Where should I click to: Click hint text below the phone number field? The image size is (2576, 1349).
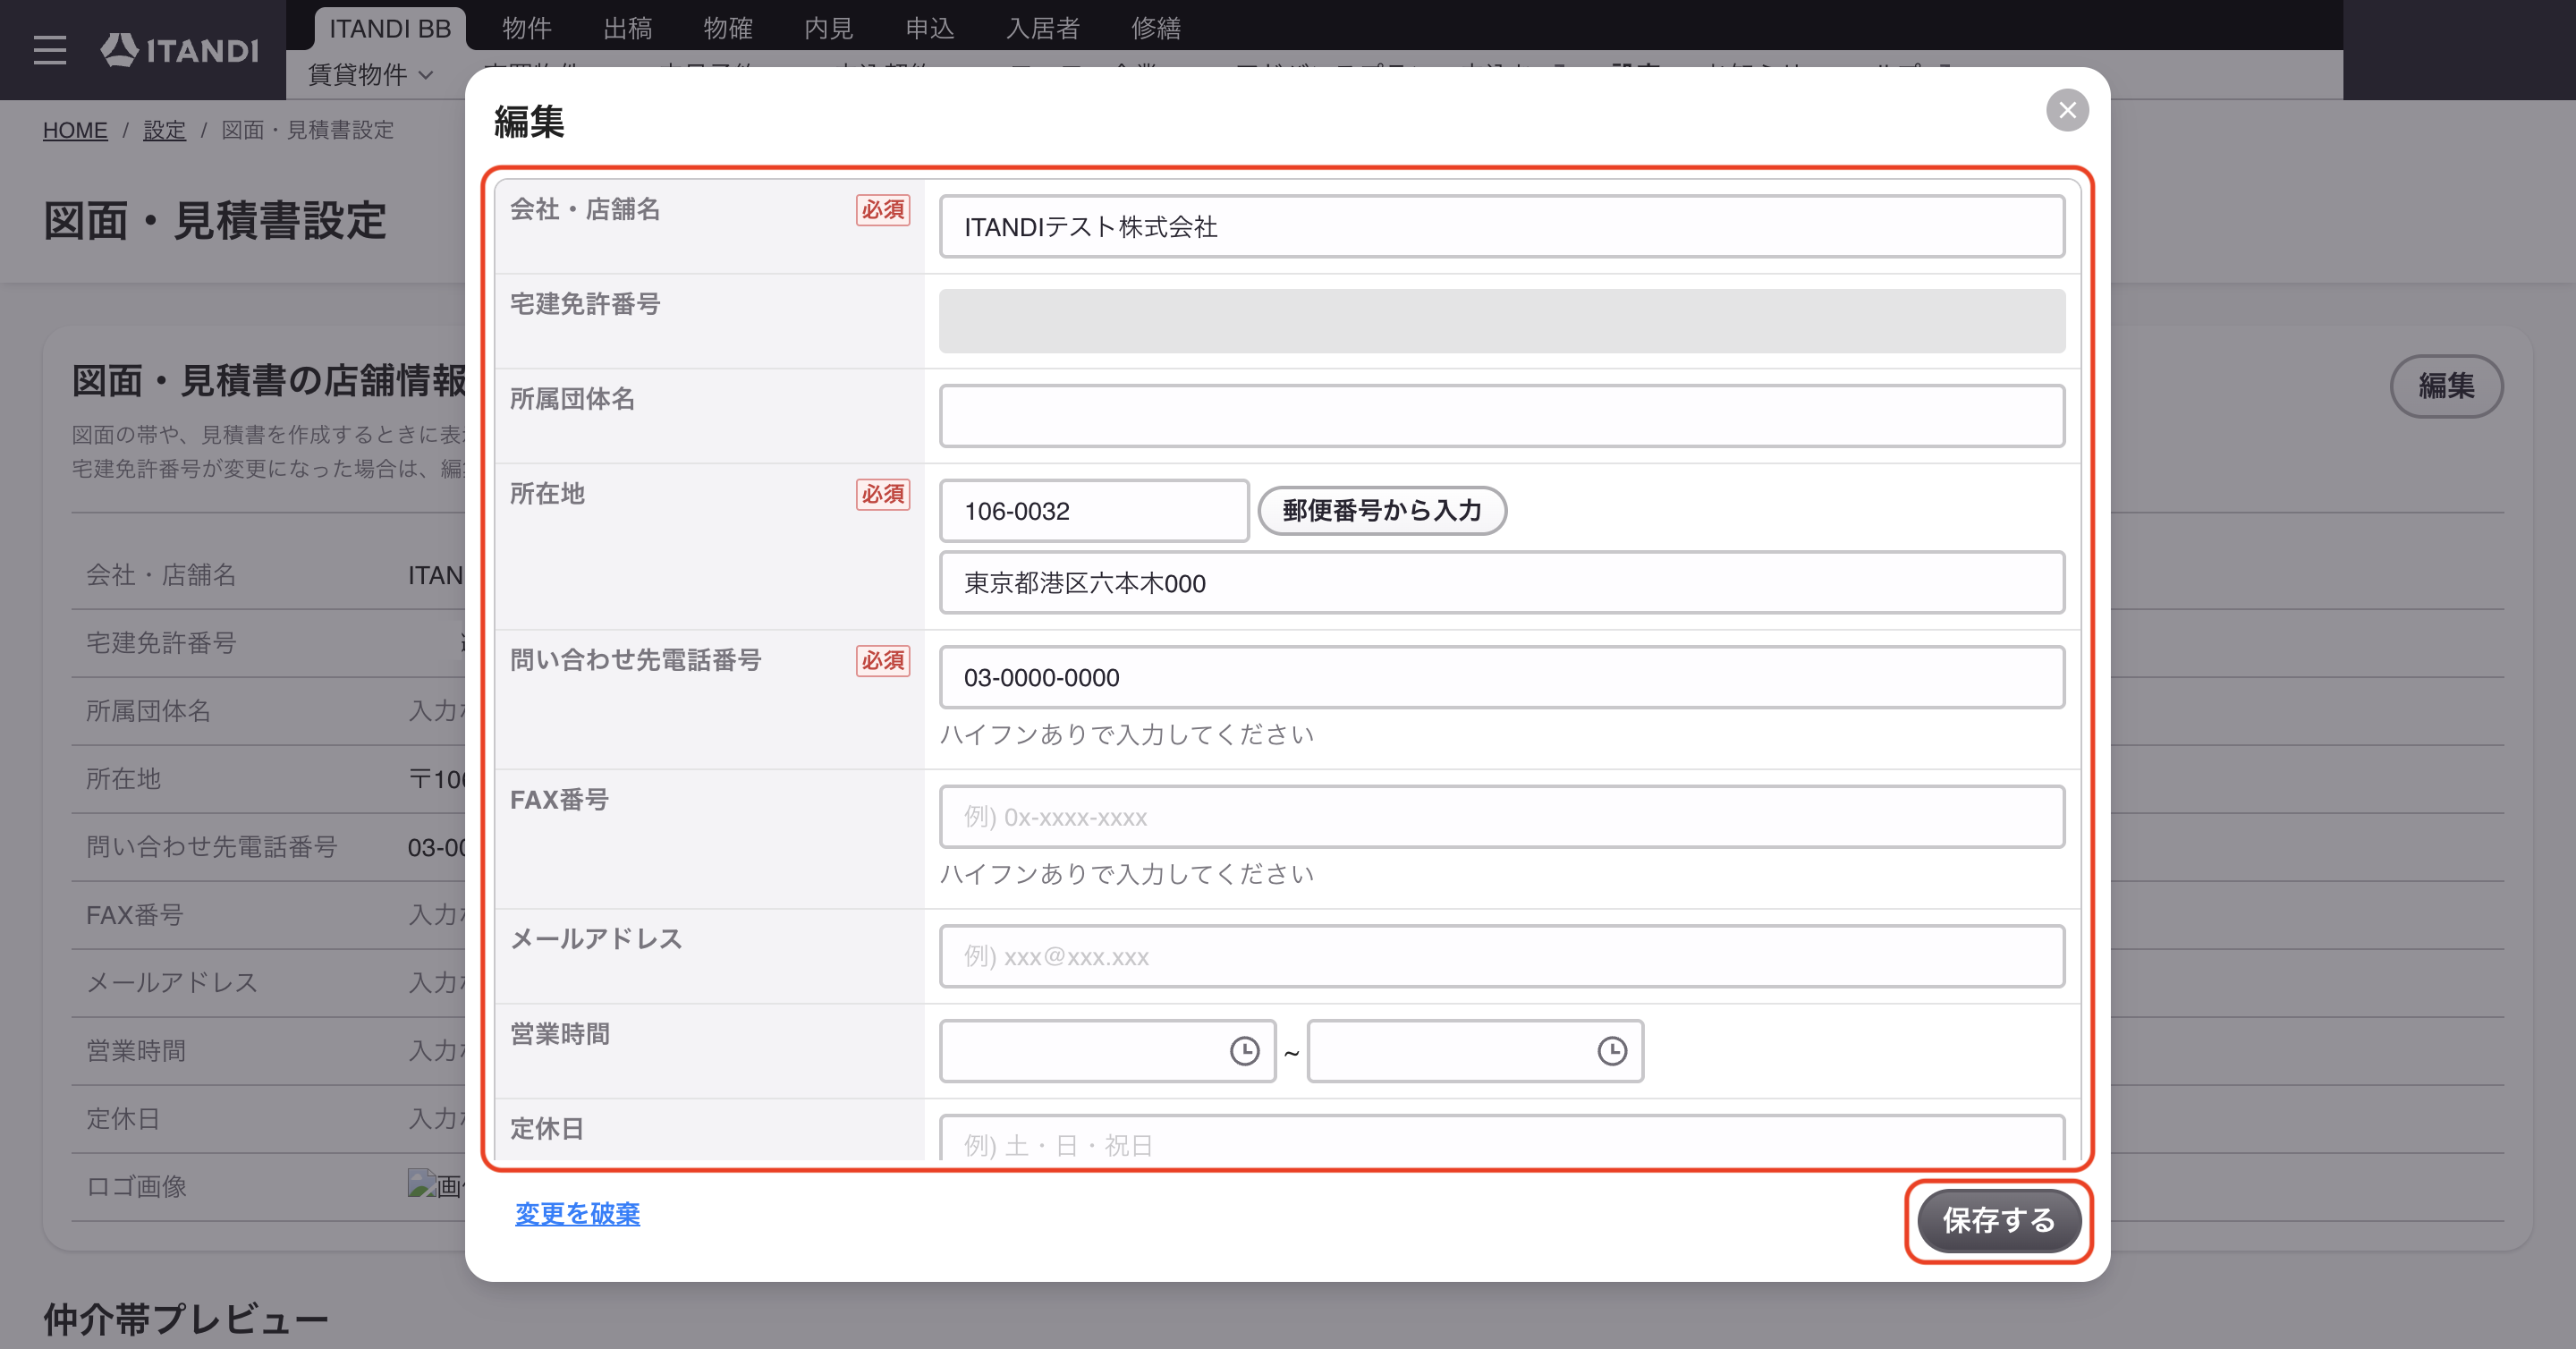coord(1127,735)
